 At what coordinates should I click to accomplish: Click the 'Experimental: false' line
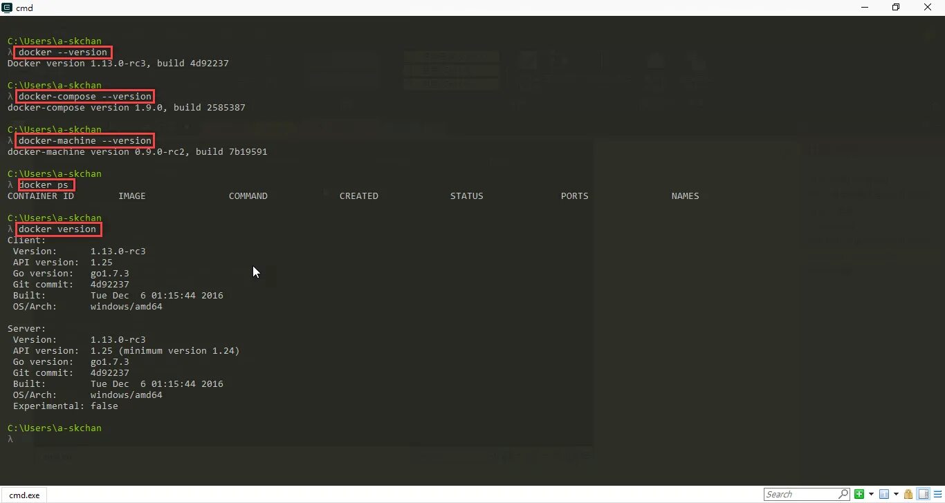66,406
